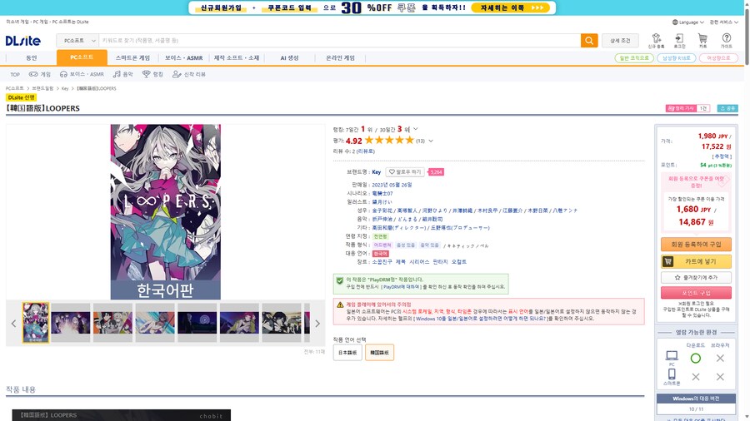Click the warning triangle icon in notice
The image size is (750, 421).
click(x=340, y=305)
